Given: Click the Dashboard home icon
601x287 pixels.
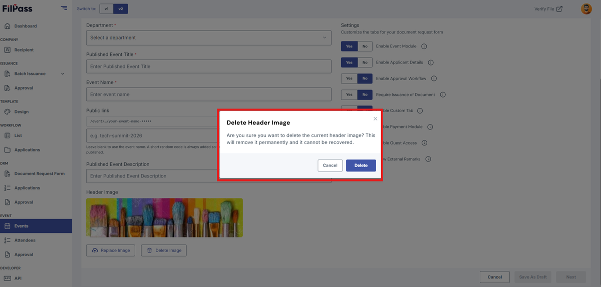Looking at the screenshot, I should (x=7, y=26).
